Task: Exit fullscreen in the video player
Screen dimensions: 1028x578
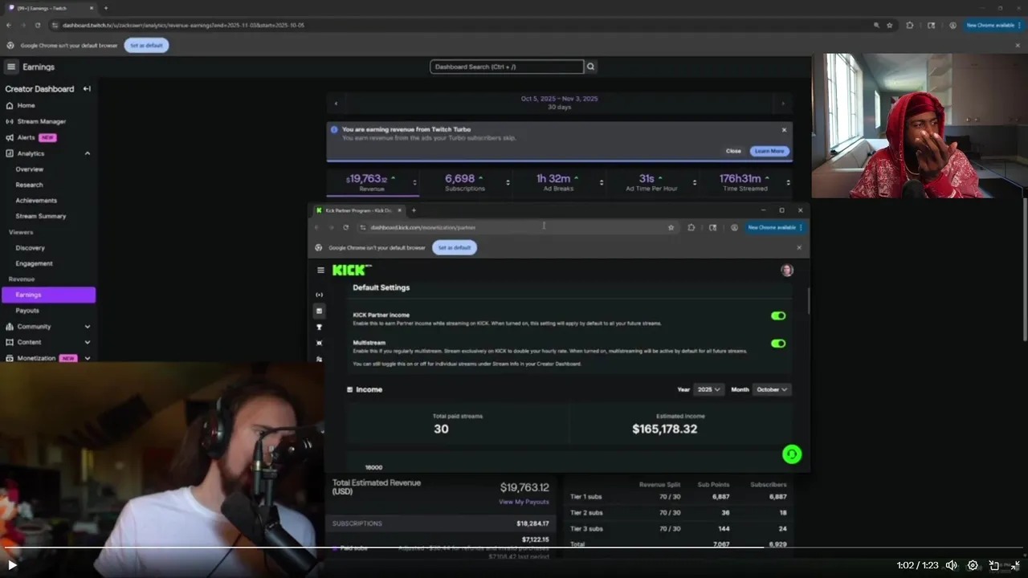Action: click(x=1015, y=565)
